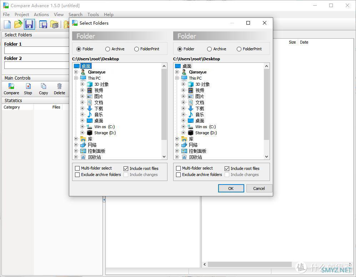Open the Tools menu
This screenshot has height=277, width=356.
tap(93, 15)
